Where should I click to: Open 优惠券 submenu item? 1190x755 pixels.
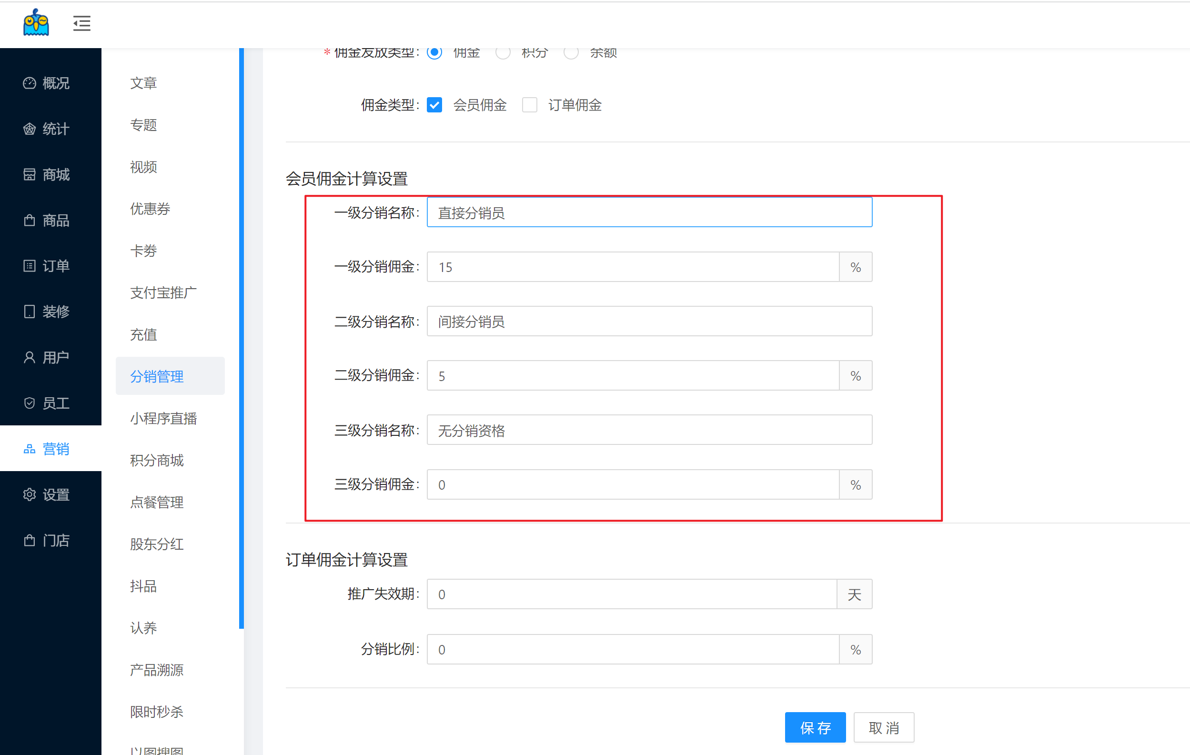[x=150, y=209]
